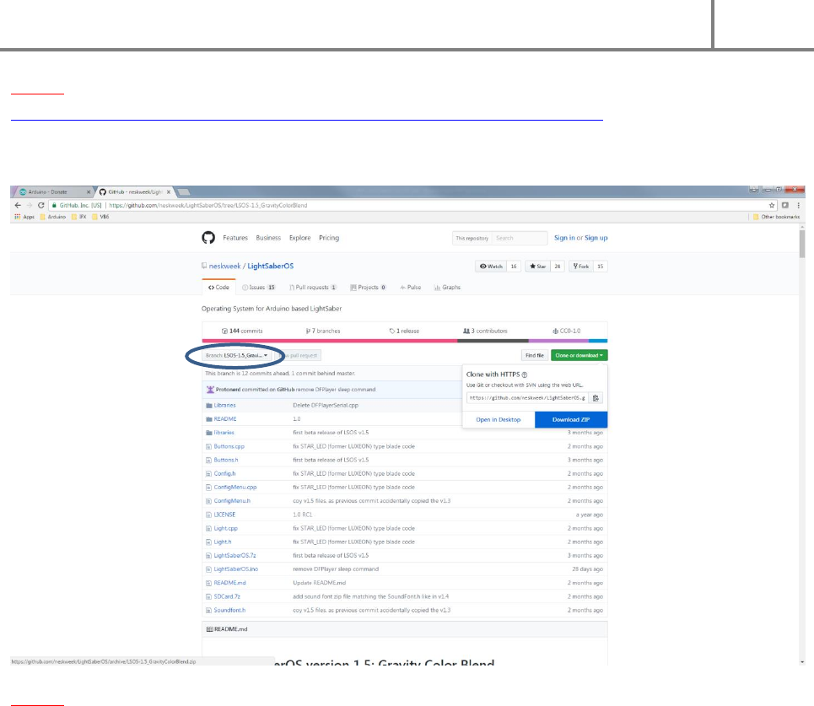Click the file icon next to SDCard.7z
The height and width of the screenshot is (706, 814).
click(x=208, y=597)
